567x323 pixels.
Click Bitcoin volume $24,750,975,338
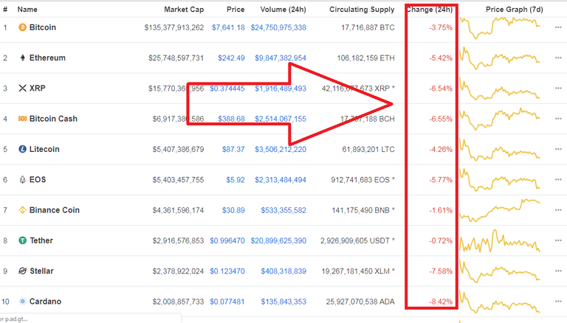[x=278, y=27]
